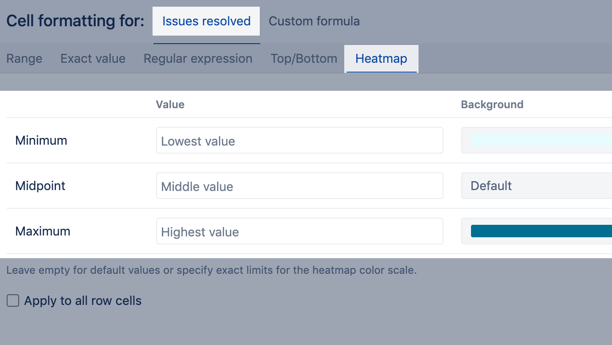Open the Regular expression tab
The height and width of the screenshot is (345, 612).
click(x=198, y=59)
